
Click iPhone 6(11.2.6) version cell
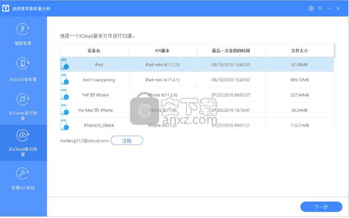[162, 95]
